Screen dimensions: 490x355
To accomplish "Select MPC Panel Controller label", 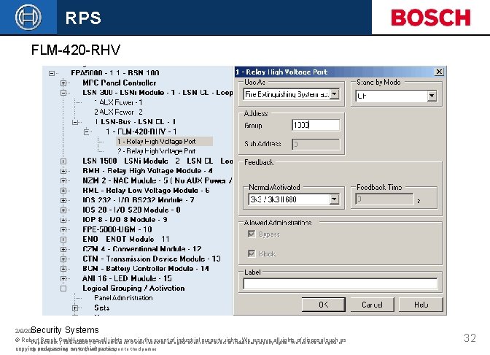I will (120, 83).
